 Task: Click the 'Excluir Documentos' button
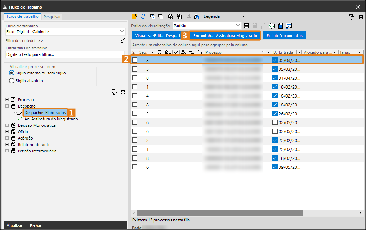click(284, 36)
